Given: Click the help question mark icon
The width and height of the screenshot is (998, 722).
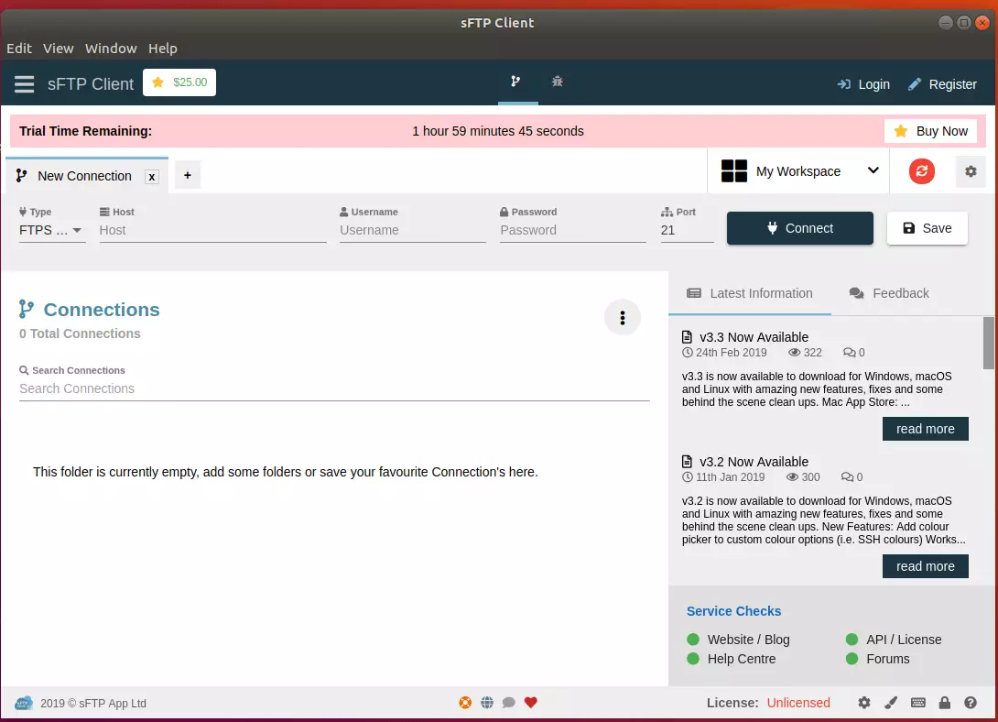Looking at the screenshot, I should [x=971, y=703].
